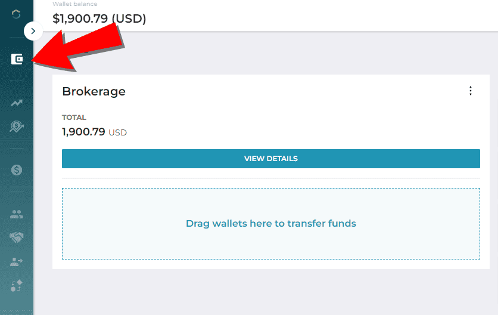Open the shapes workflow icon in sidebar
The width and height of the screenshot is (498, 315).
click(x=17, y=286)
